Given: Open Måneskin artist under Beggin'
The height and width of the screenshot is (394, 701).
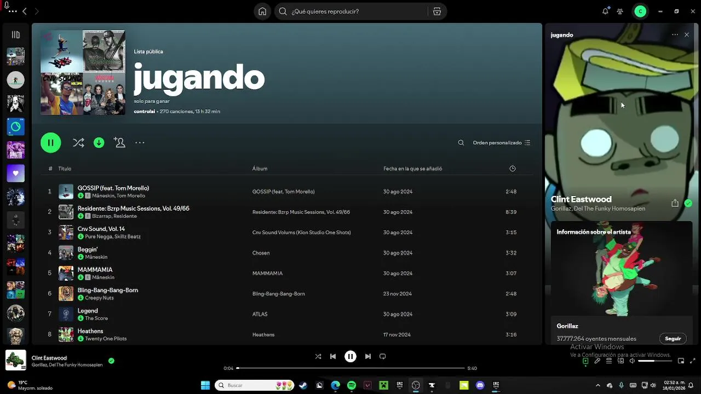Looking at the screenshot, I should click(x=96, y=257).
